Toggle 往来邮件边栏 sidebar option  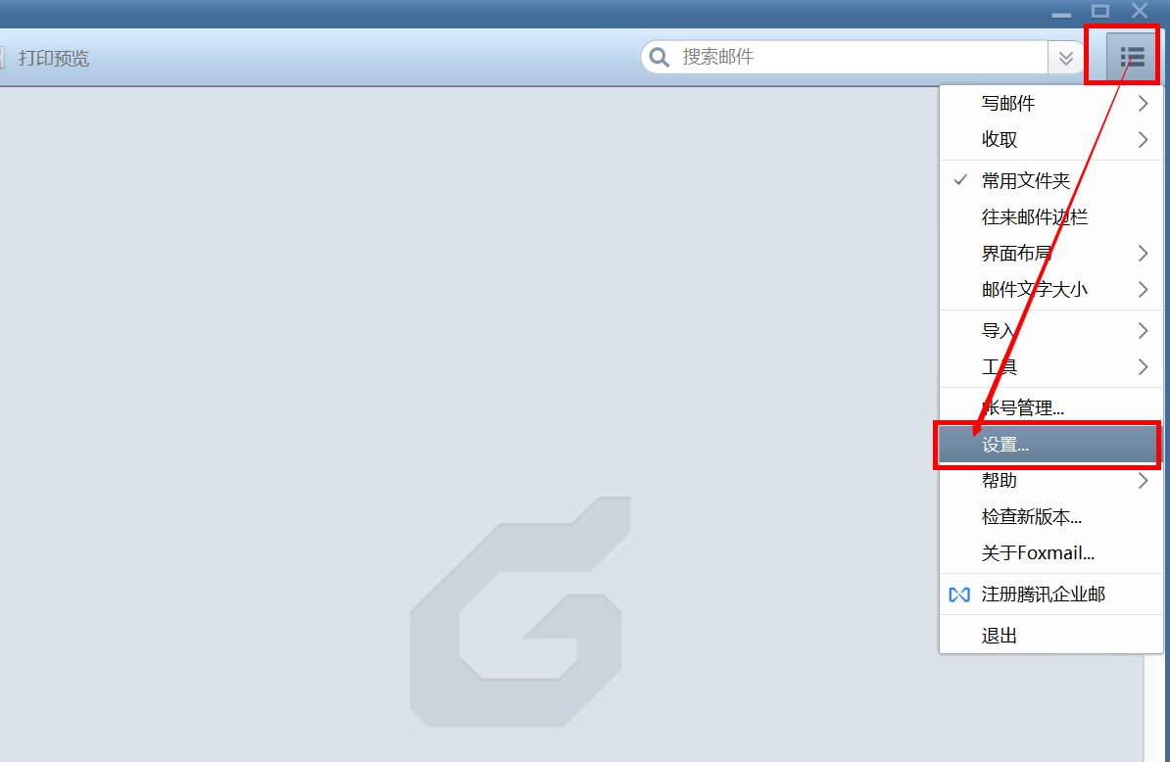pos(1050,217)
